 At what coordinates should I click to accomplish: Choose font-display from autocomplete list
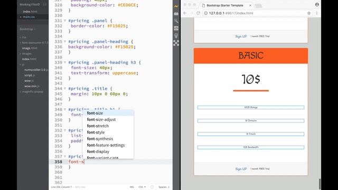coord(108,151)
